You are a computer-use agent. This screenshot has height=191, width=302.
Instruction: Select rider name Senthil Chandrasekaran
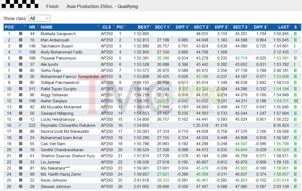[x=62, y=150]
